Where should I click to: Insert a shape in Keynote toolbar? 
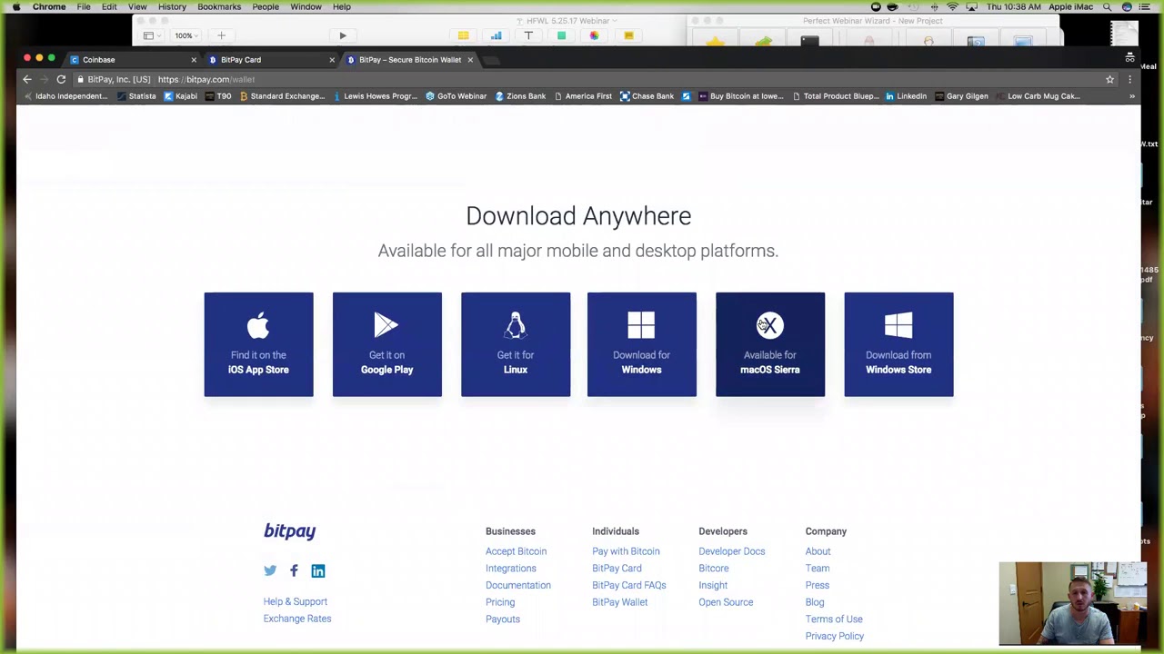[x=561, y=35]
